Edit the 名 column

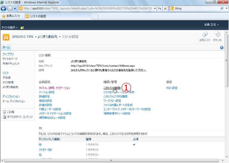(x=40, y=155)
